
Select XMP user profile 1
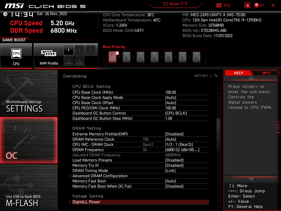click(x=68, y=61)
